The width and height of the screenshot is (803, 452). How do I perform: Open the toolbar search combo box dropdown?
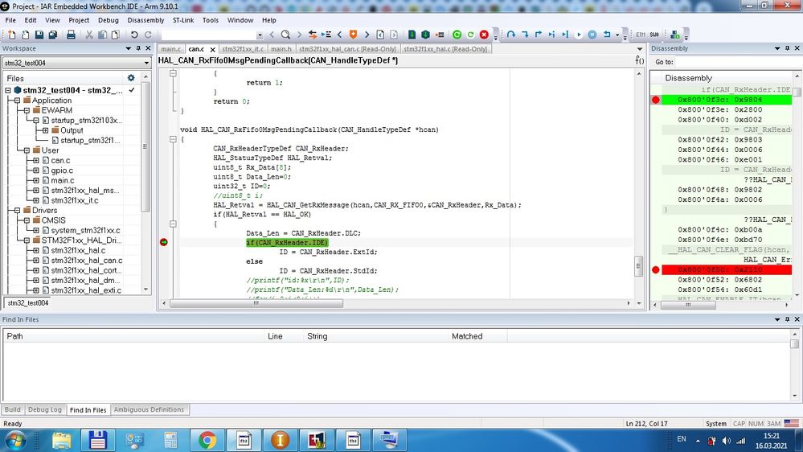(x=260, y=35)
